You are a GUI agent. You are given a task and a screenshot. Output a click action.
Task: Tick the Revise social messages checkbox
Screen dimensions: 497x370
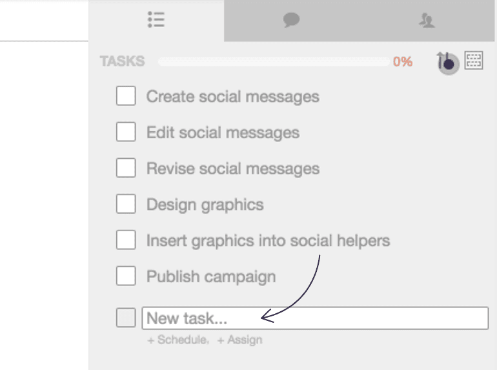[x=126, y=169]
